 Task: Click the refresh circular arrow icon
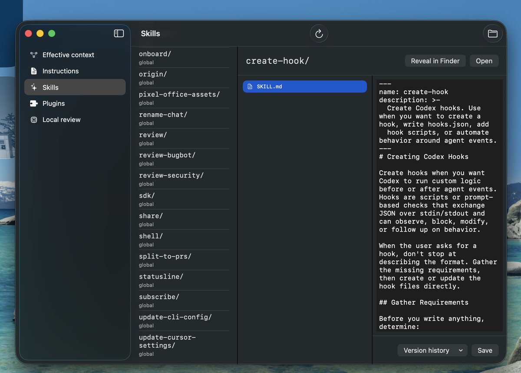coord(319,33)
